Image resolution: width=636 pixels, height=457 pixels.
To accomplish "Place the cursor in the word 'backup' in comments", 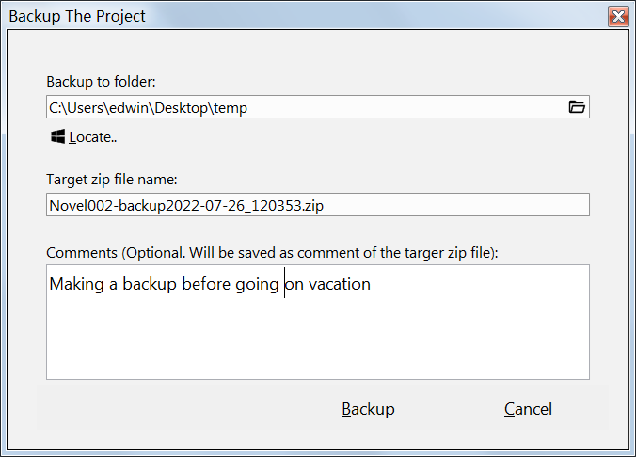I will pyautogui.click(x=150, y=284).
